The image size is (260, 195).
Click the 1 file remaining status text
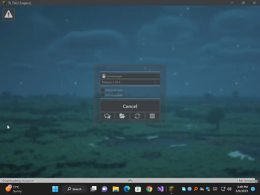(247, 181)
